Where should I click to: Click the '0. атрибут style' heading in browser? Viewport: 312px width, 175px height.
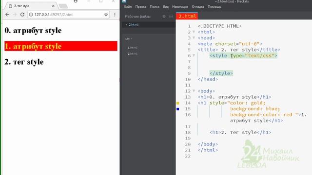(33, 30)
